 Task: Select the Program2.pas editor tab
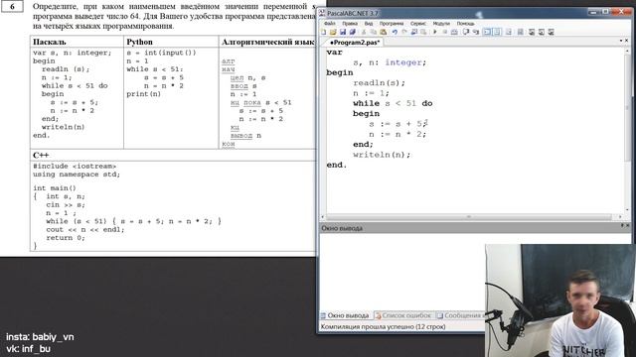pyautogui.click(x=355, y=42)
